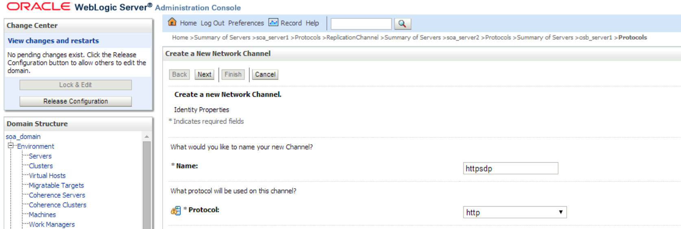The height and width of the screenshot is (229, 681).
Task: Click the Domain Structure scroll-up arrow
Action: 147,136
